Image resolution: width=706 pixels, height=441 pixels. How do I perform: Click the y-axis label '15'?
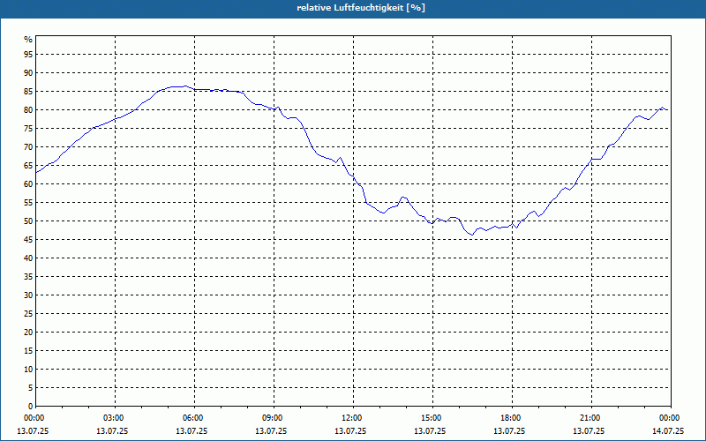[x=28, y=350]
